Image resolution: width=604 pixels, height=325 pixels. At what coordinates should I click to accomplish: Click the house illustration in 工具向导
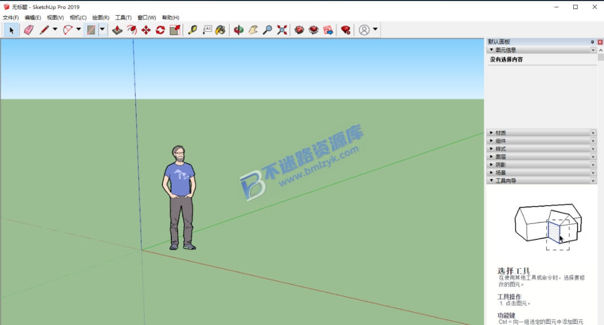(x=548, y=227)
